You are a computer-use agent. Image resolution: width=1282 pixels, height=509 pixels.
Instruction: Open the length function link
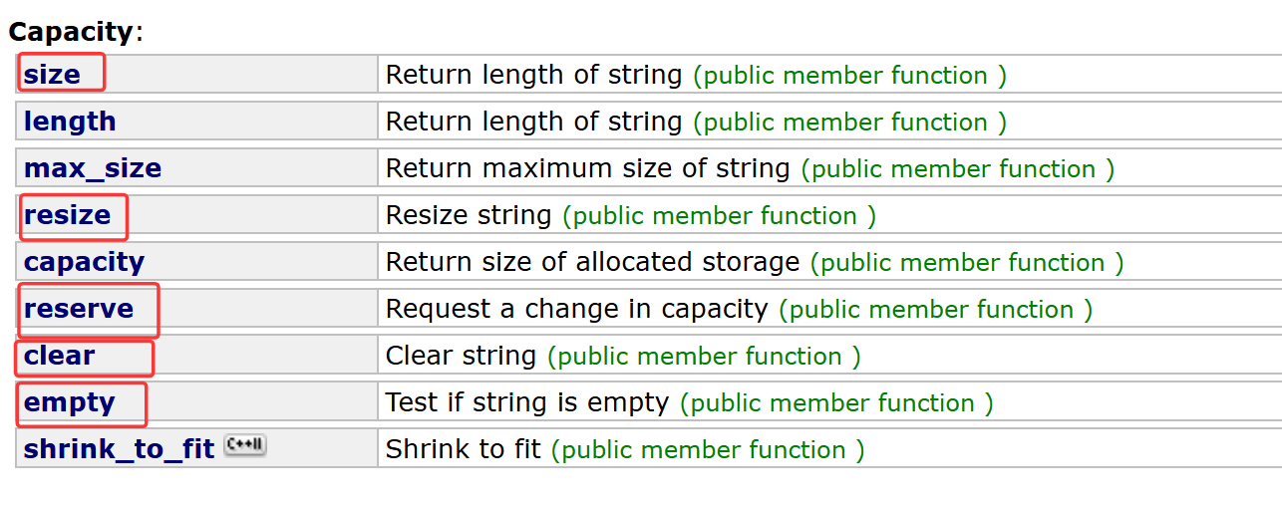coord(70,122)
